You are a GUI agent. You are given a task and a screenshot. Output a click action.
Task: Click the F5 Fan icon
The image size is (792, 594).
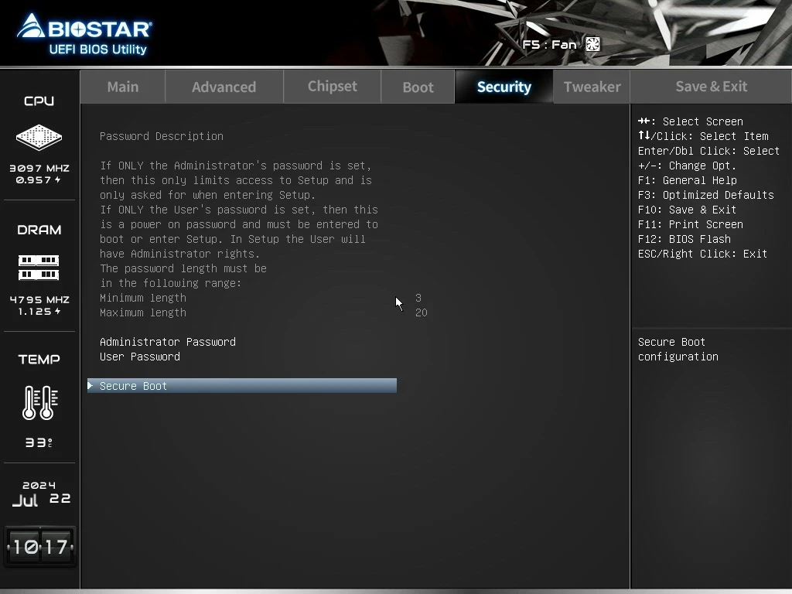coord(592,44)
